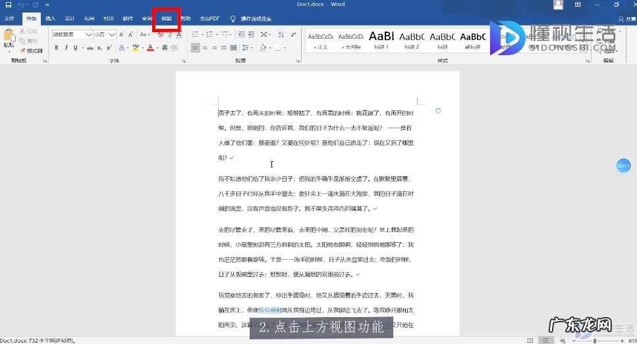Click the Align Right icon
637x344 pixels.
tap(215, 48)
